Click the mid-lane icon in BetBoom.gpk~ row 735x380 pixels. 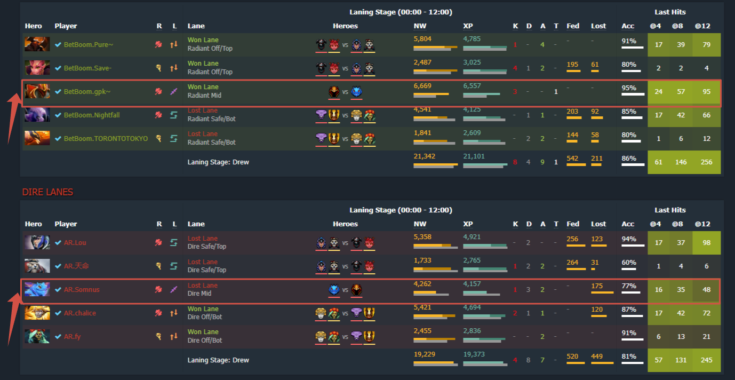click(x=174, y=91)
